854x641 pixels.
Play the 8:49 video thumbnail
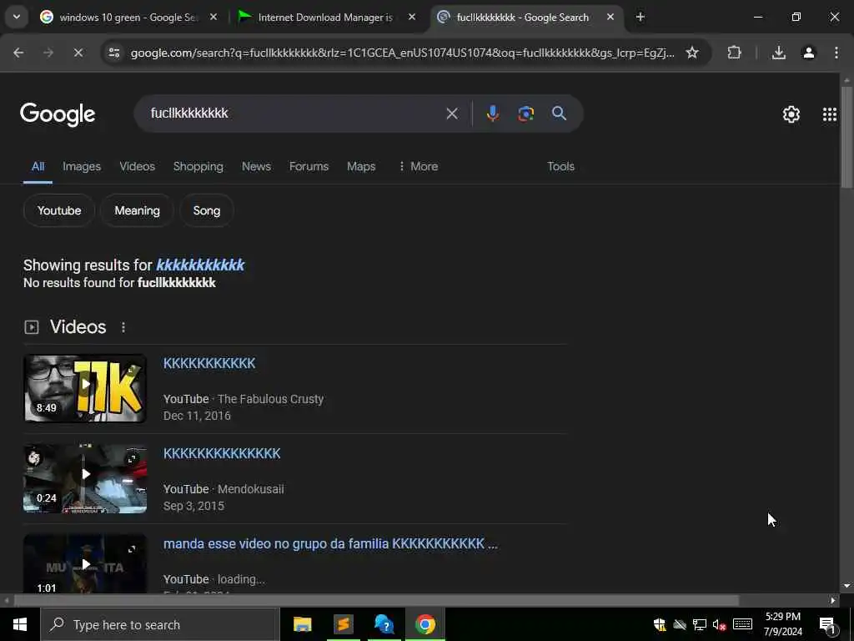click(85, 388)
